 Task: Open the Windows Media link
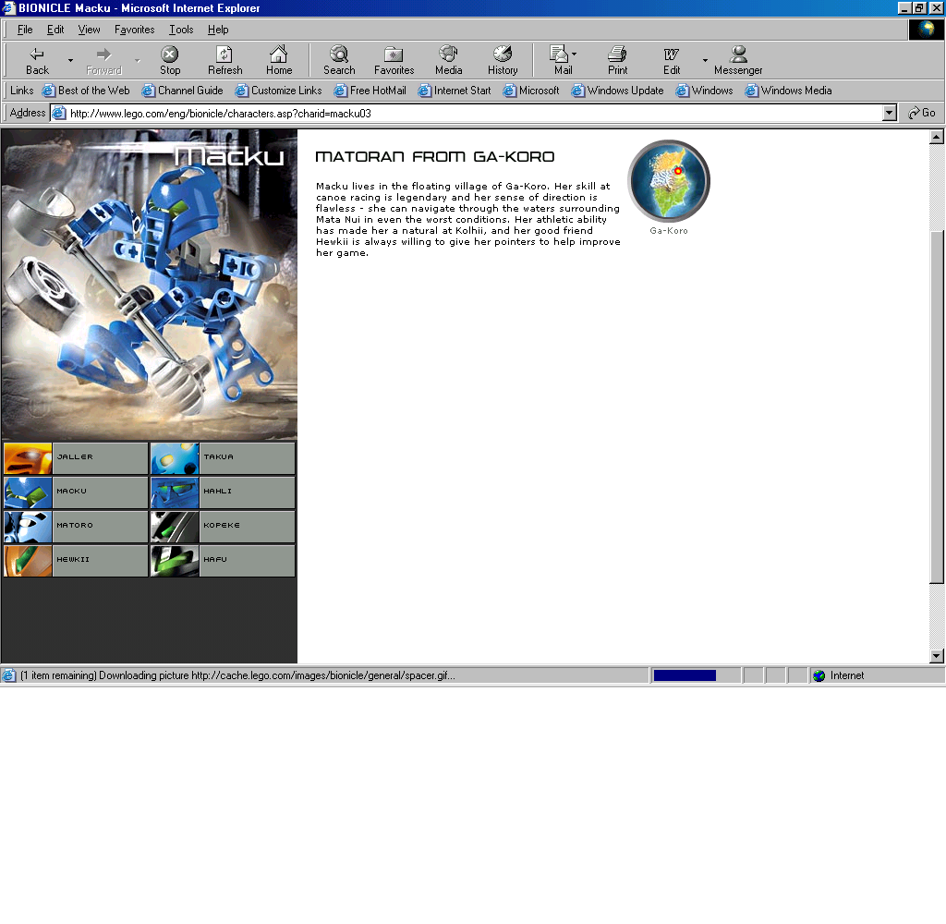[x=788, y=91]
